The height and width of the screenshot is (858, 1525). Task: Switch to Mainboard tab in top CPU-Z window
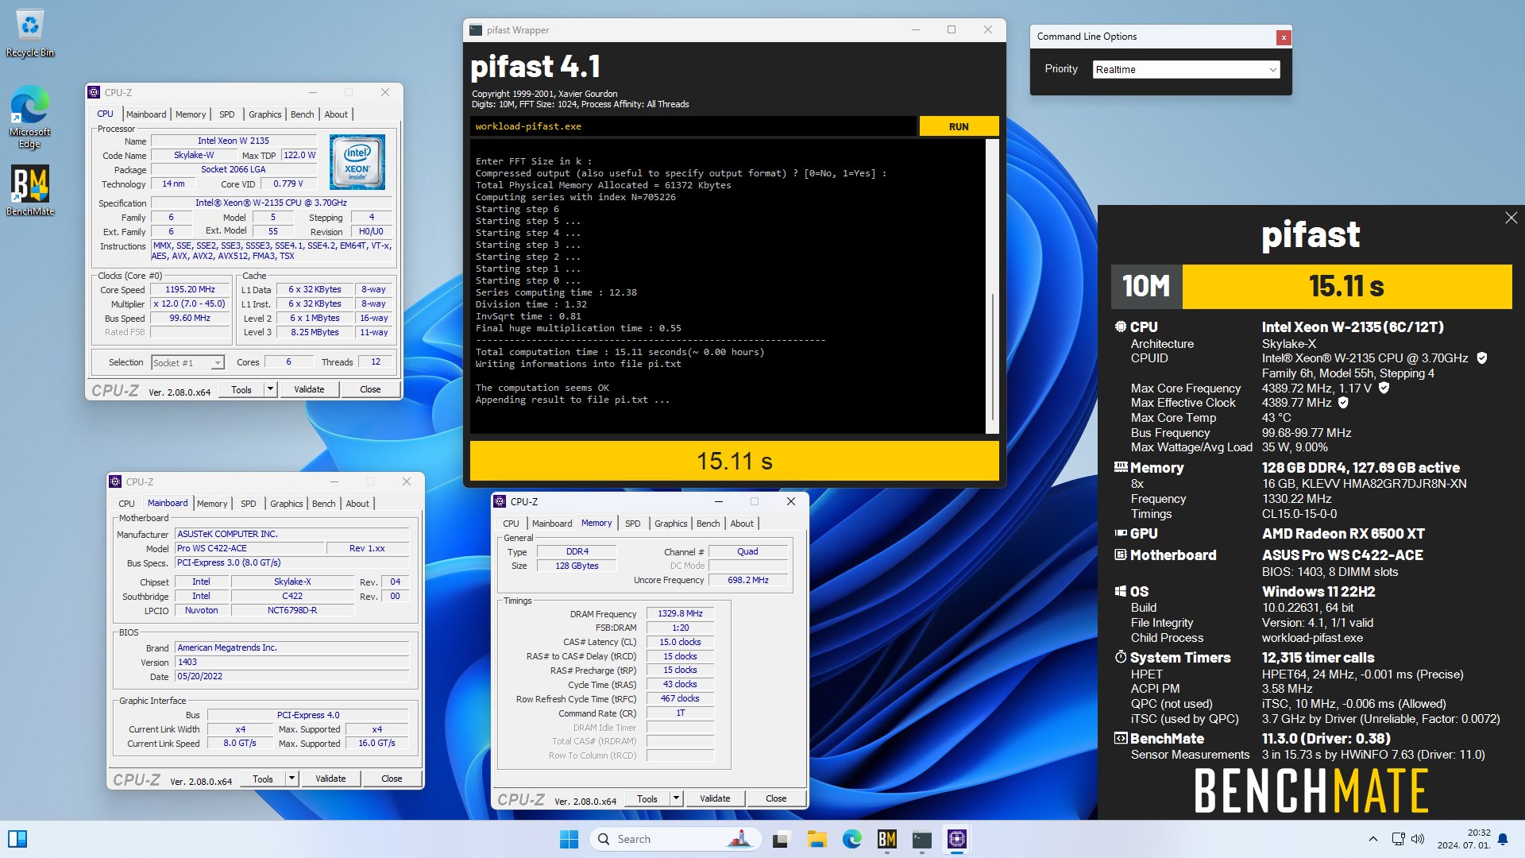click(x=146, y=114)
